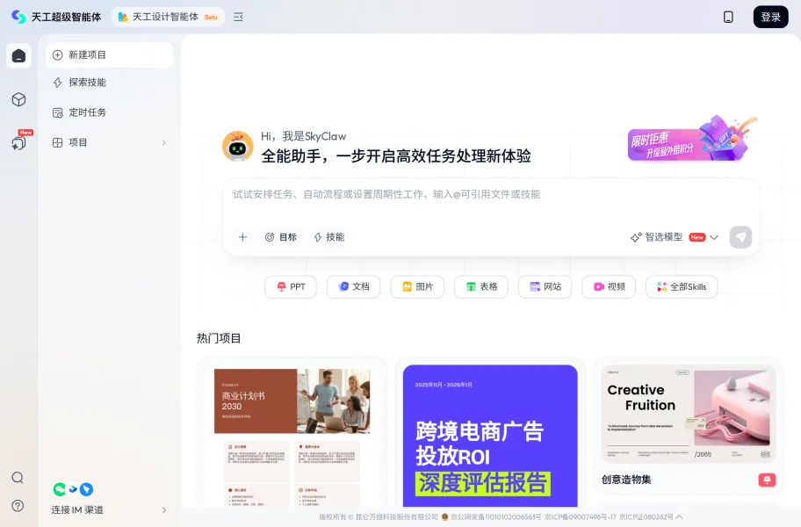
Task: Click the SkyClaw robot avatar
Action: (237, 146)
